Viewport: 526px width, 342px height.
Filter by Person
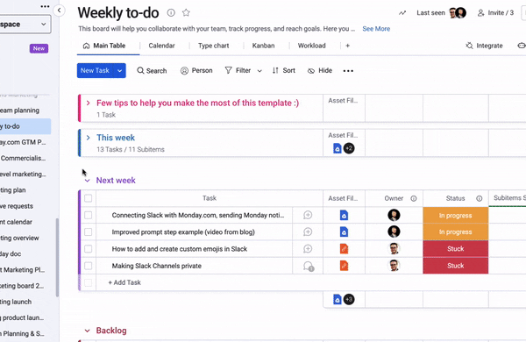click(196, 71)
